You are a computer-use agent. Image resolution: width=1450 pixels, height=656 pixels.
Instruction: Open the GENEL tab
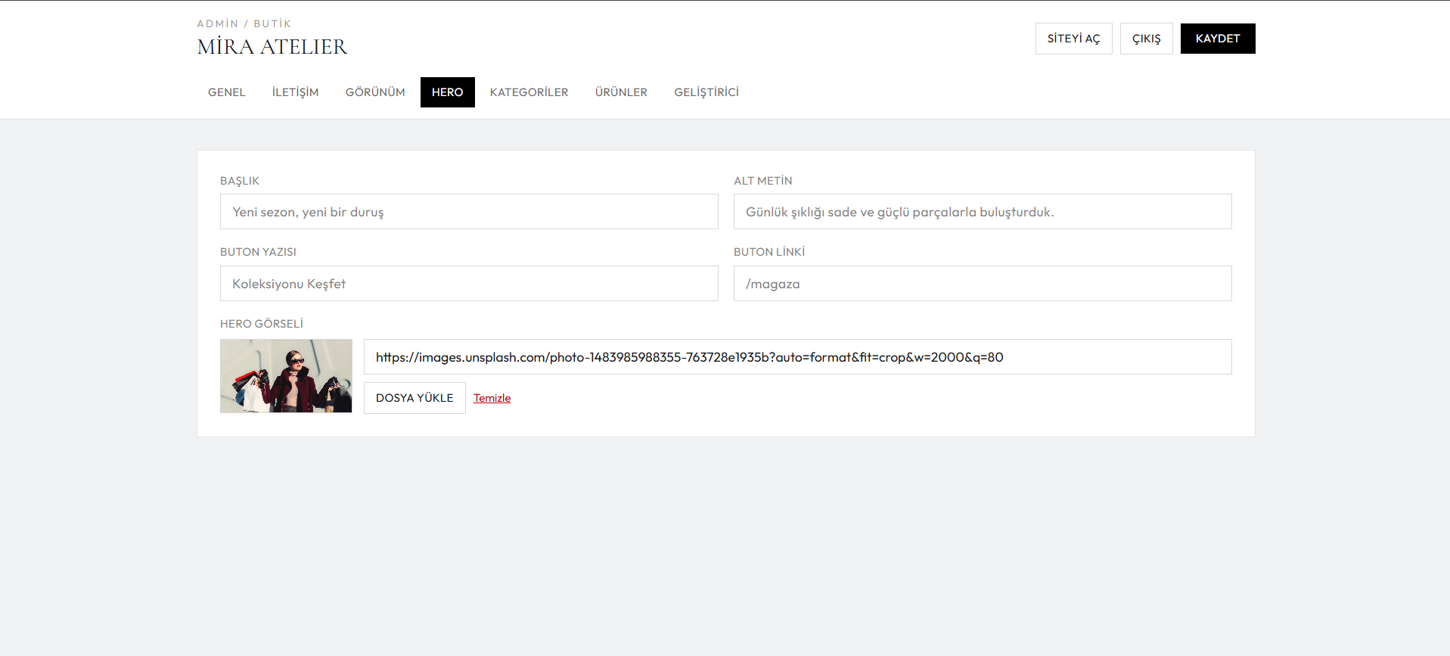coord(226,92)
